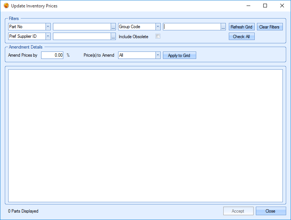Click Clear Filters button
Image resolution: width=291 pixels, height=220 pixels.
(x=270, y=27)
